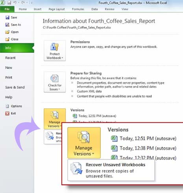Click Exit to quit Excel
The image size is (183, 193).
tap(11, 113)
